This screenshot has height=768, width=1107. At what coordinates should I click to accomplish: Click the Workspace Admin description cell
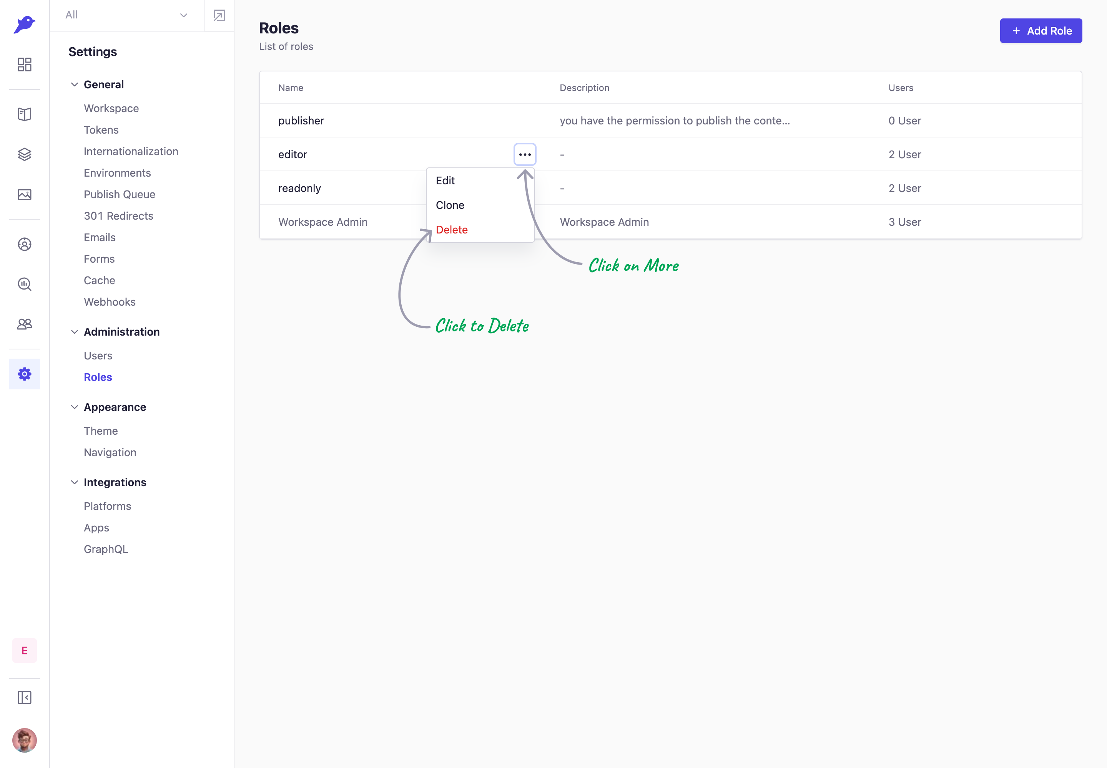click(604, 222)
